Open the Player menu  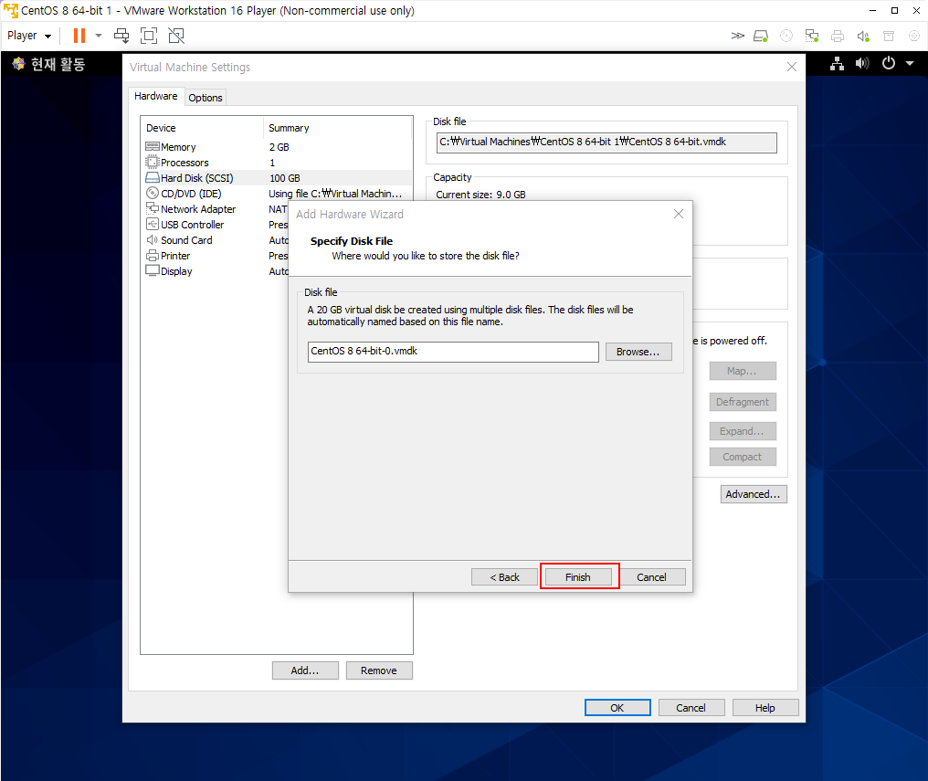point(29,36)
